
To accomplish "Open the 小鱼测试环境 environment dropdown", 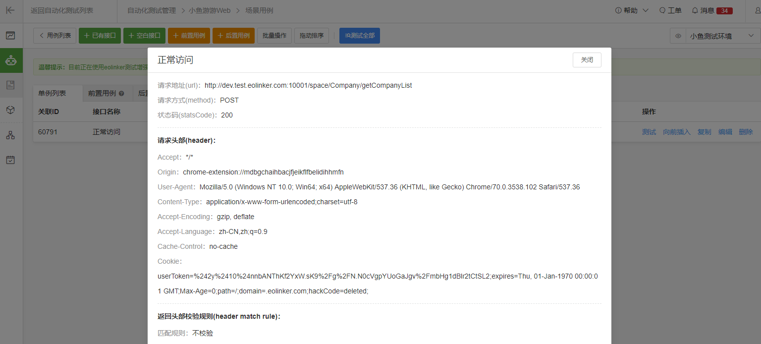I will tap(723, 36).
